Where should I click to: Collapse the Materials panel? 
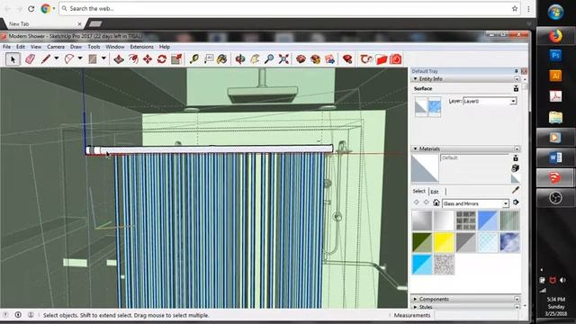416,148
